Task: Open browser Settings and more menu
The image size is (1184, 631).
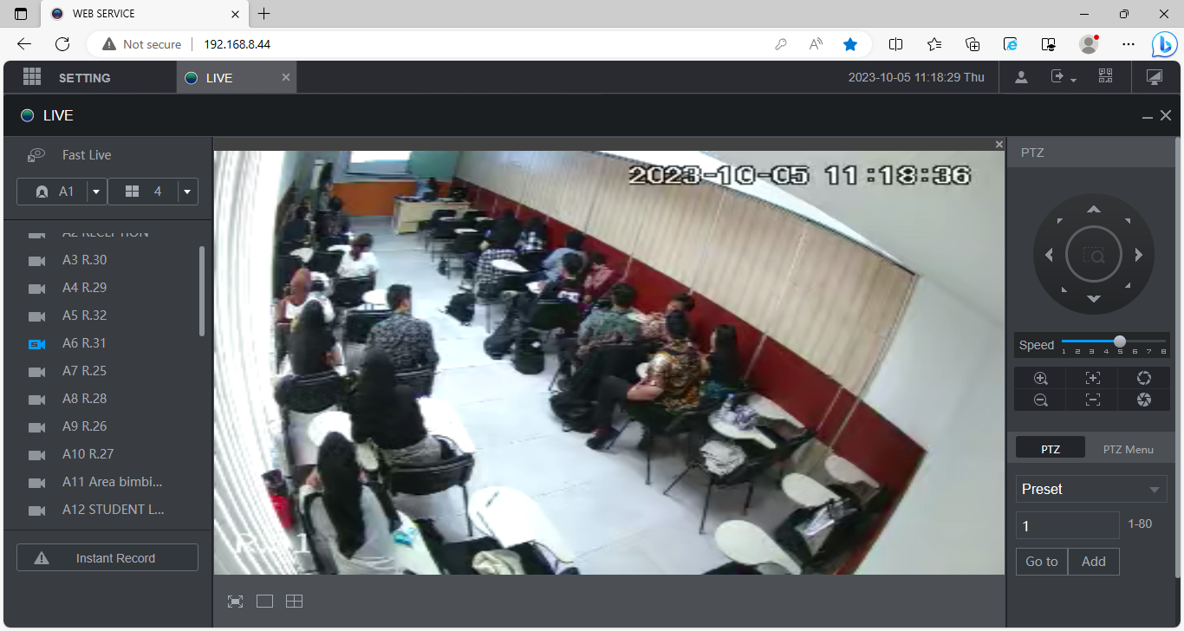Action: pos(1128,44)
